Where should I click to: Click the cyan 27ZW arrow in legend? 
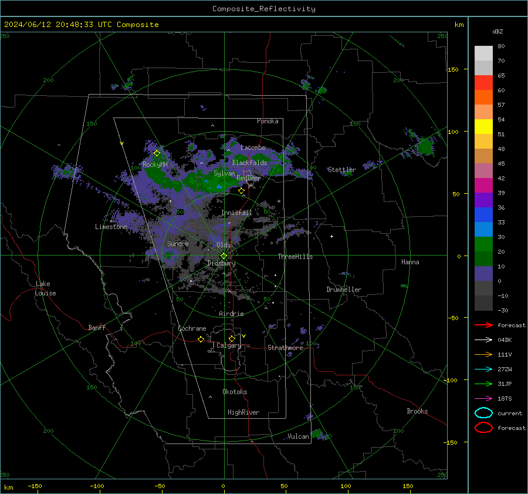pyautogui.click(x=483, y=369)
